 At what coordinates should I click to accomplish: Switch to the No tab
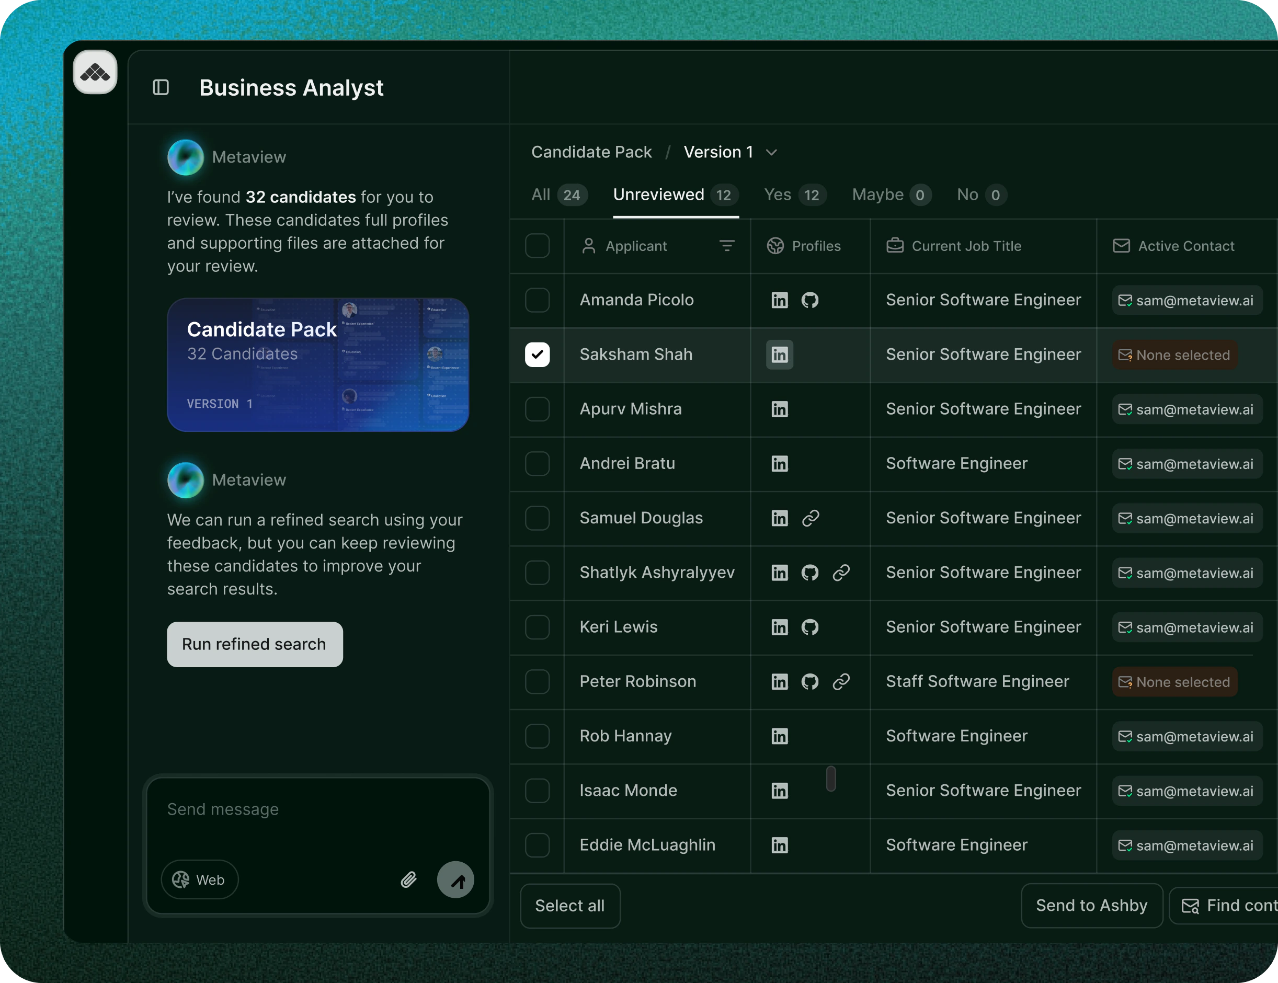982,195
